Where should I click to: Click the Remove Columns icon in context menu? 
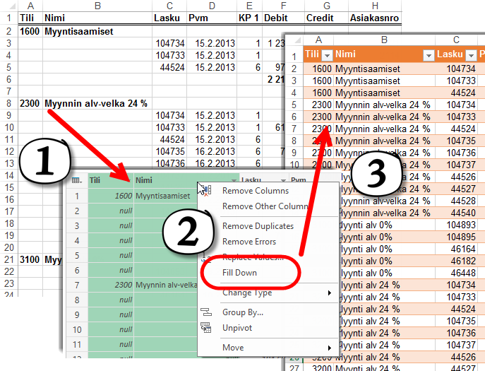207,190
